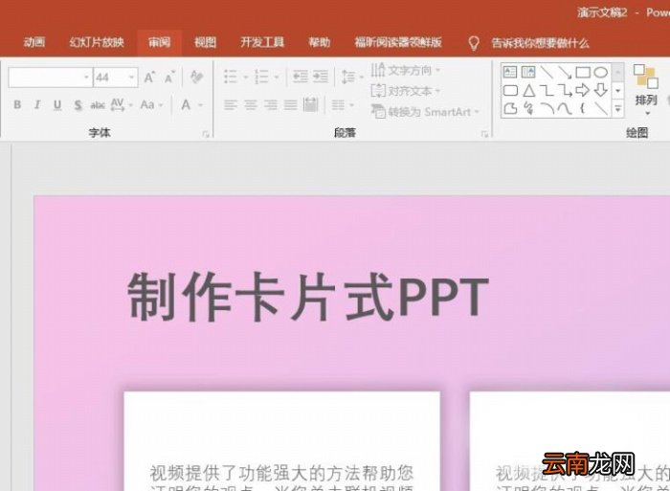Open the 福昕阅读器领鲜版 tab

[x=398, y=42]
